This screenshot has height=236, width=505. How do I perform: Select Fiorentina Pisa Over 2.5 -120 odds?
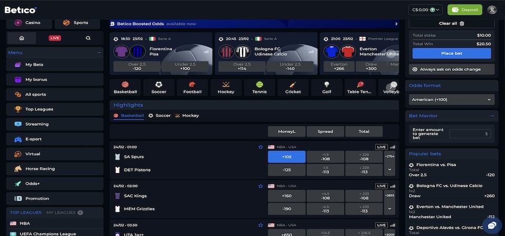click(x=137, y=67)
